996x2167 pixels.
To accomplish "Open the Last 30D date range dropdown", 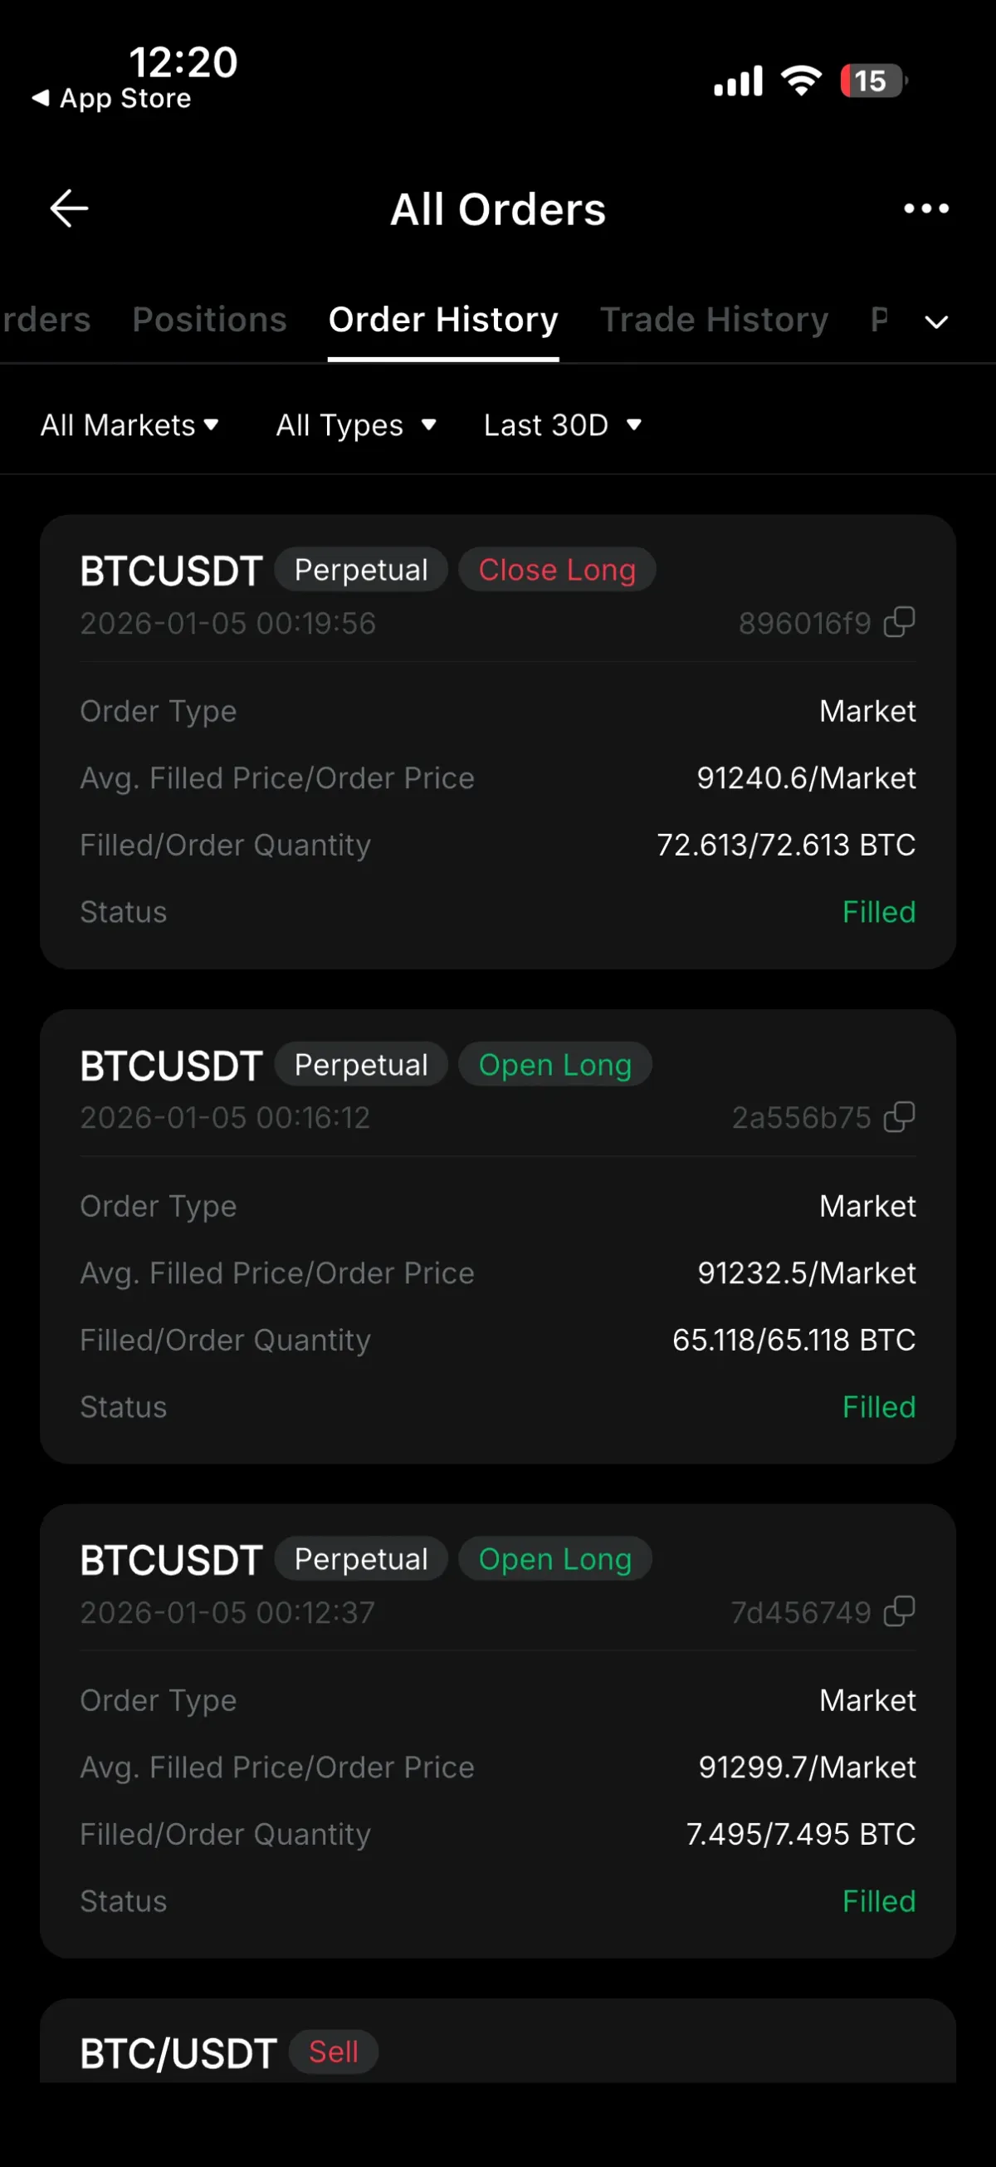I will [562, 424].
